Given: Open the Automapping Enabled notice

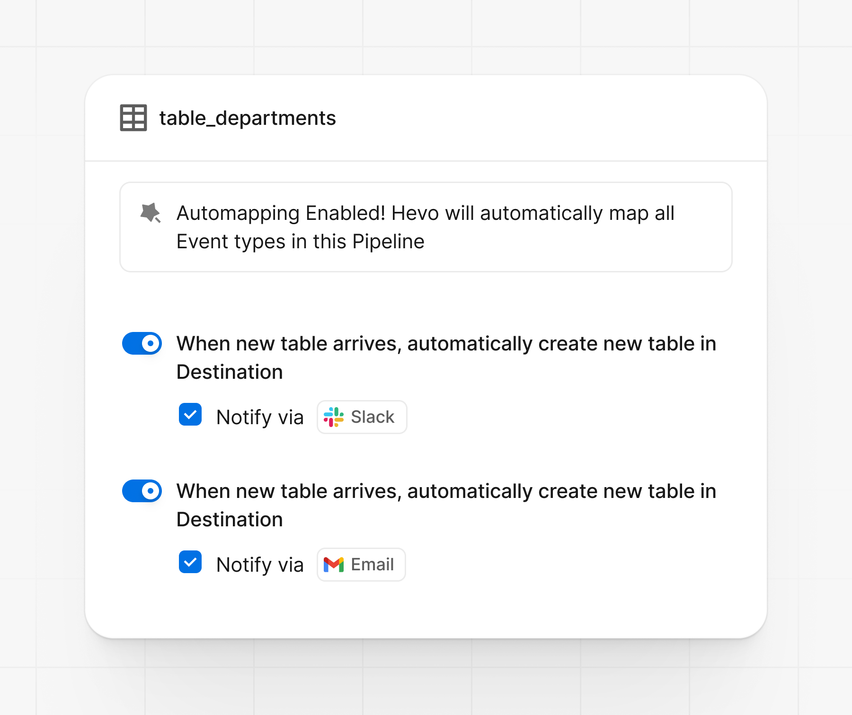Looking at the screenshot, I should (426, 227).
